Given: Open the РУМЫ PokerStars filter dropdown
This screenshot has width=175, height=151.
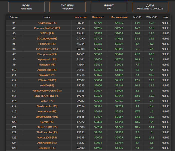Looking at the screenshot, I should pos(26,7).
